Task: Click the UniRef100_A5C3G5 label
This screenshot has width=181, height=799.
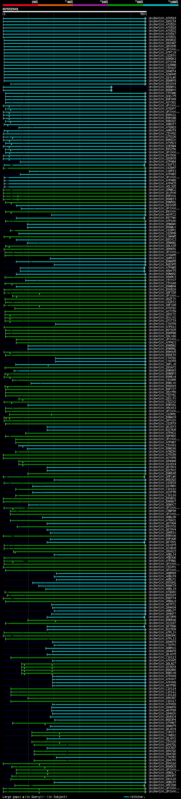Action: 162,186
